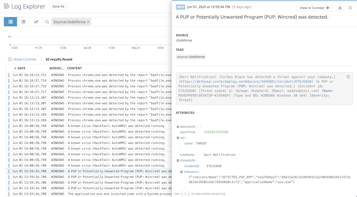The width and height of the screenshot is (357, 197).
Task: Select the log row at 16:16:57.721
Action: tap(90, 75)
